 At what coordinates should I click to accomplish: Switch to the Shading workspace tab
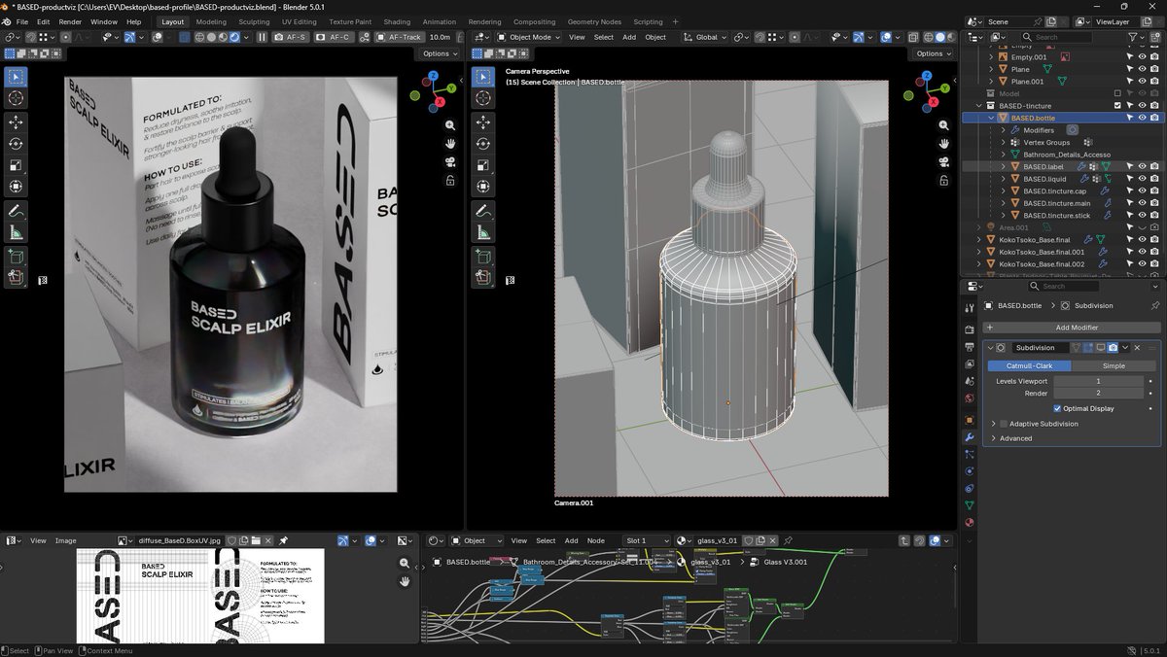click(x=397, y=21)
